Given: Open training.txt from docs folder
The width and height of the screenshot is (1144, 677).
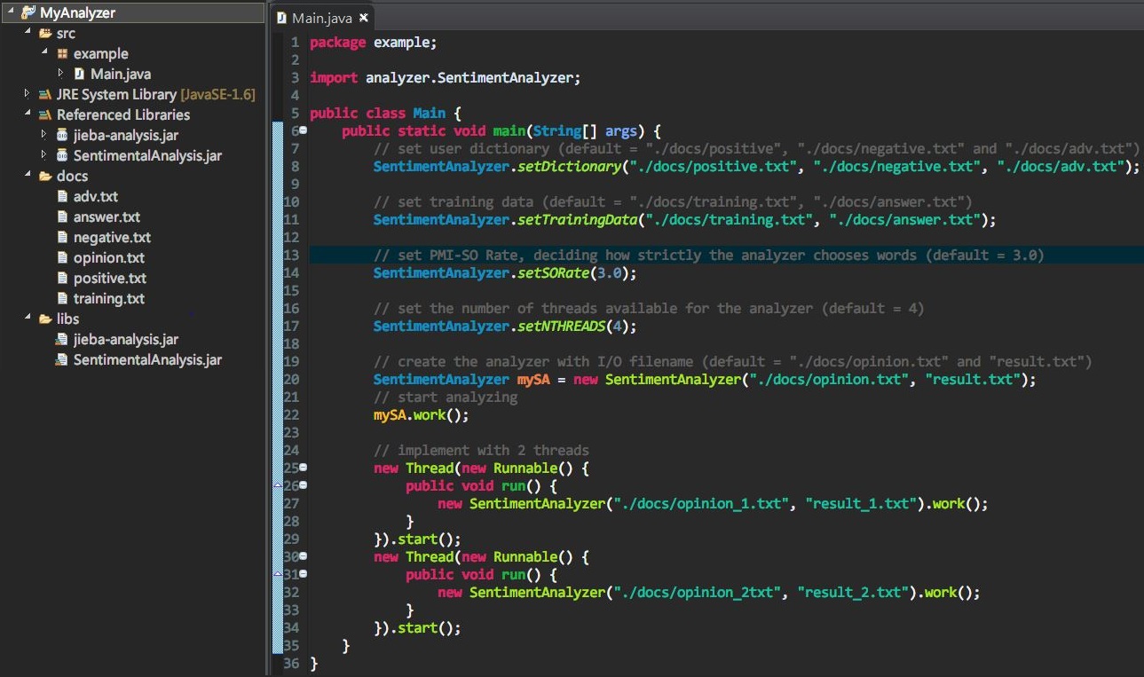Looking at the screenshot, I should click(x=108, y=299).
